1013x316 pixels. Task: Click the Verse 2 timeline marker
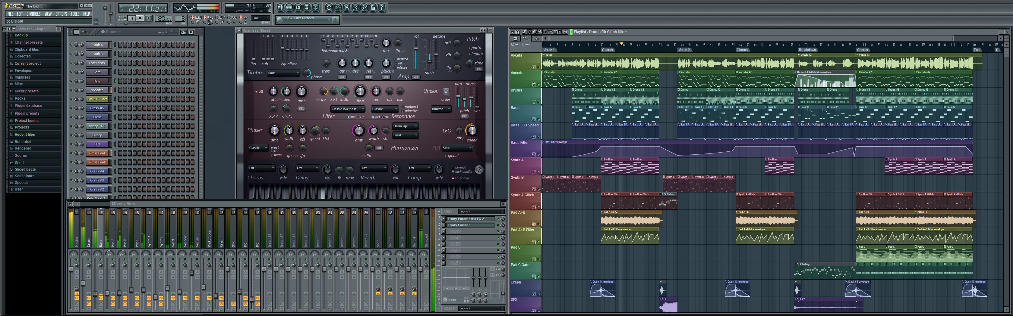tap(684, 50)
